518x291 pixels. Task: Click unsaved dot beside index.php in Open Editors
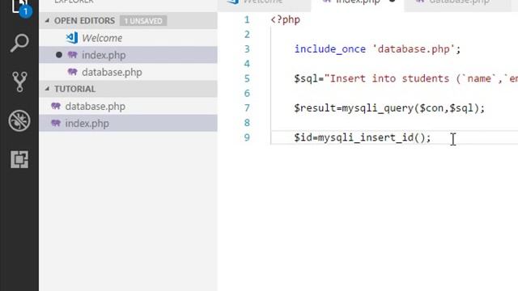[59, 55]
